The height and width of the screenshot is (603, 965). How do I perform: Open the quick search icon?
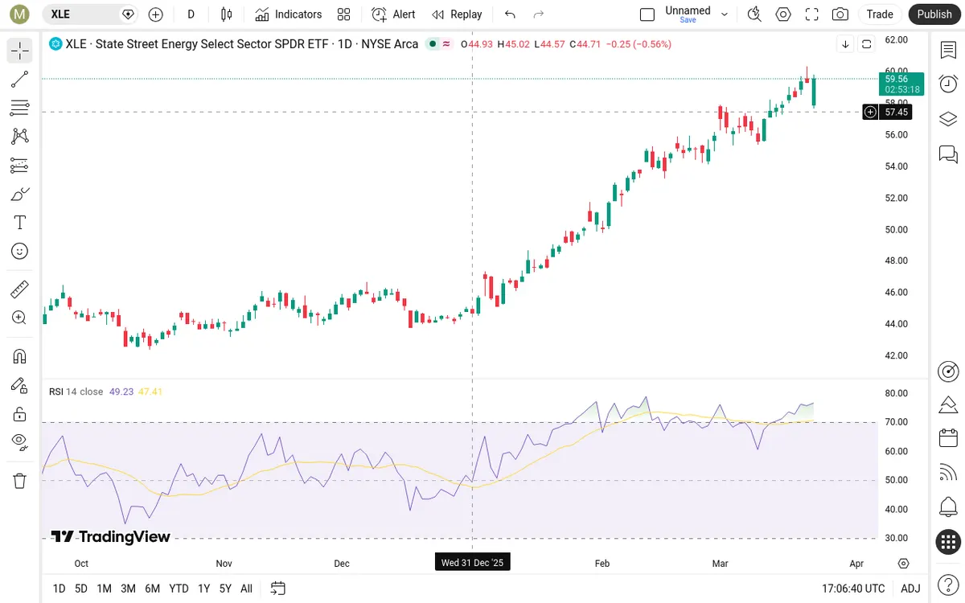[754, 14]
